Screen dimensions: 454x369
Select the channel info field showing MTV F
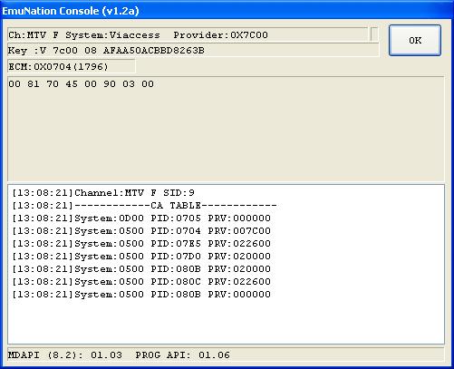tap(188, 34)
